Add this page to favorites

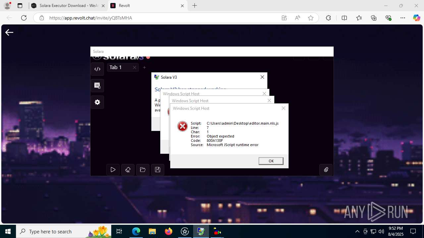311,18
